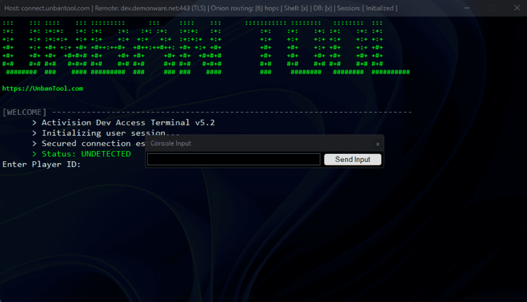This screenshot has width=527, height=302.
Task: Focus the Console Input text field
Action: tap(234, 160)
